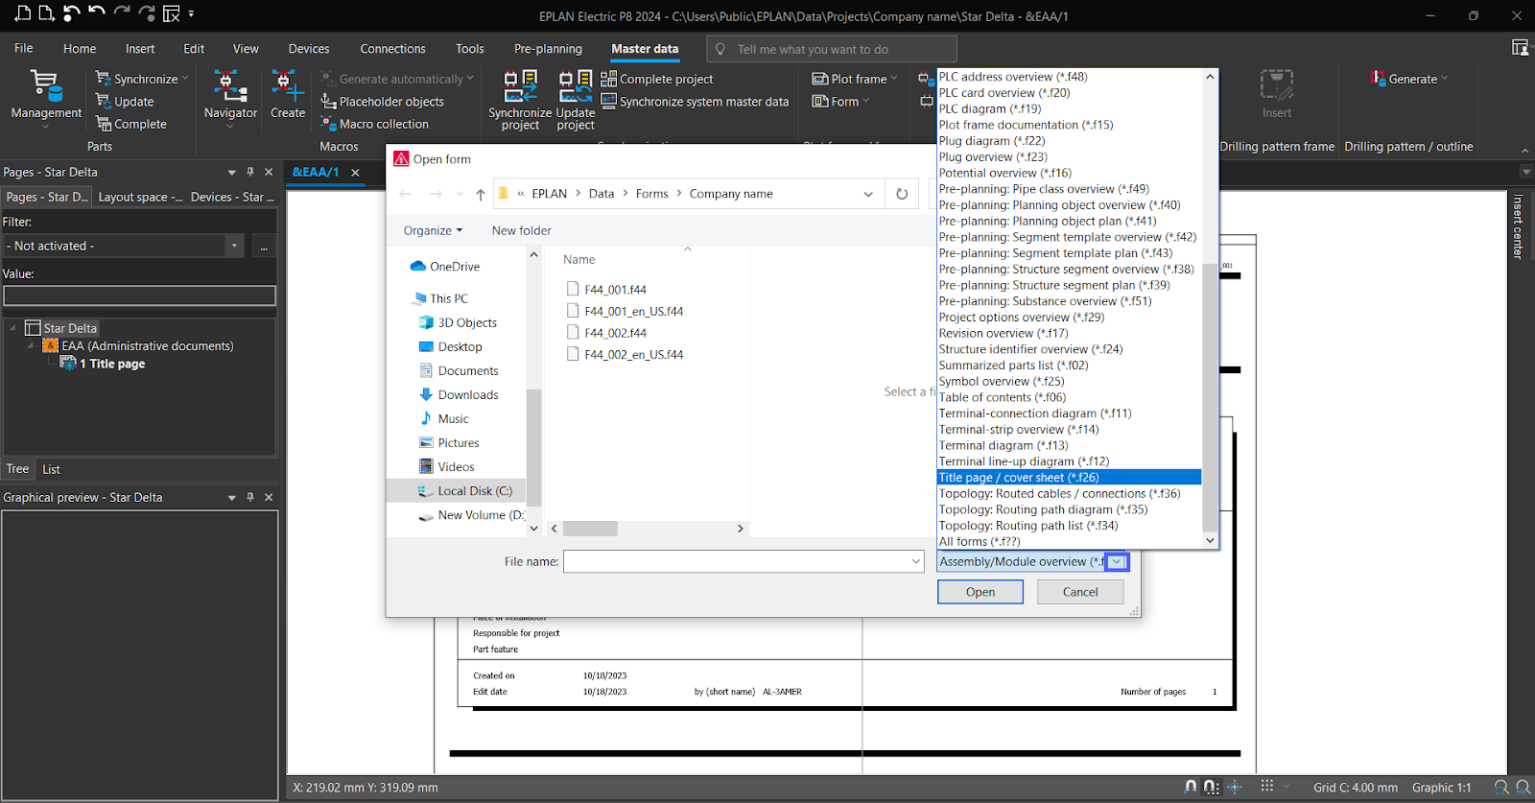Open Macro collection command

click(x=375, y=124)
